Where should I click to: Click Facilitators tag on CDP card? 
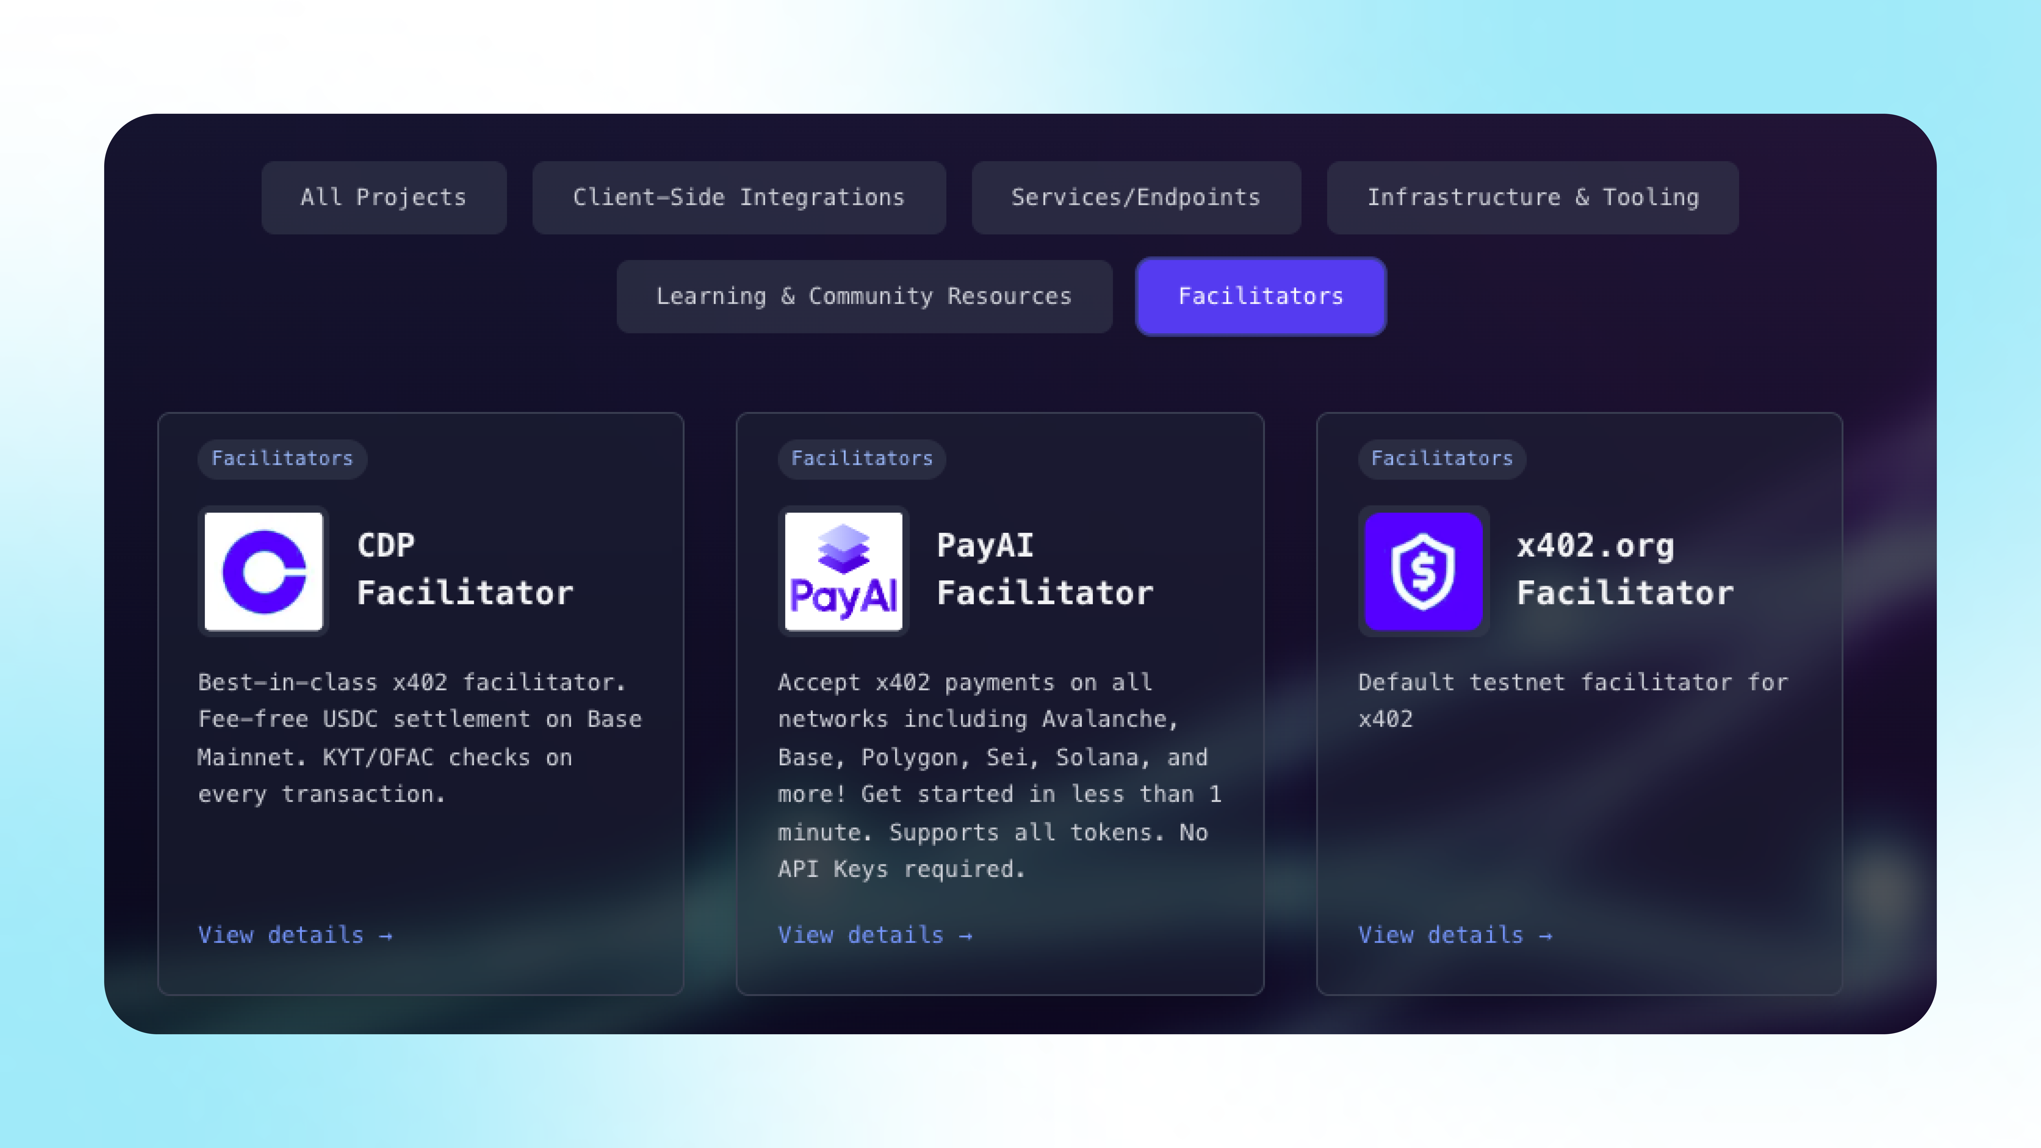coord(282,459)
